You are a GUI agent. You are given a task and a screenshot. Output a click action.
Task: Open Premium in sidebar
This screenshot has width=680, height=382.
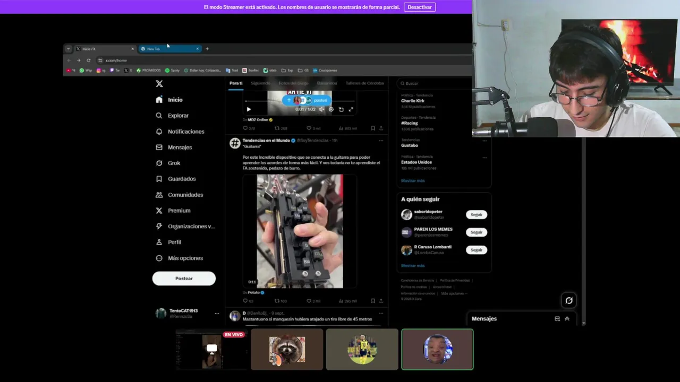tap(173, 211)
